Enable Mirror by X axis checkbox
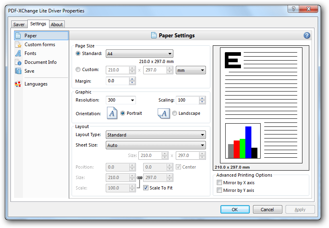 (x=219, y=183)
